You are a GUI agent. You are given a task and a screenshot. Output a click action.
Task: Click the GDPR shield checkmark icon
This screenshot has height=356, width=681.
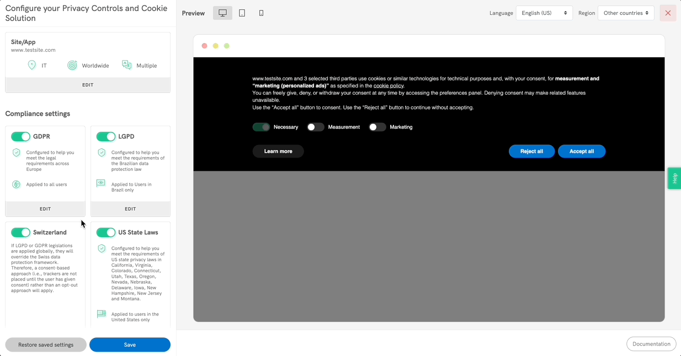pyautogui.click(x=17, y=153)
